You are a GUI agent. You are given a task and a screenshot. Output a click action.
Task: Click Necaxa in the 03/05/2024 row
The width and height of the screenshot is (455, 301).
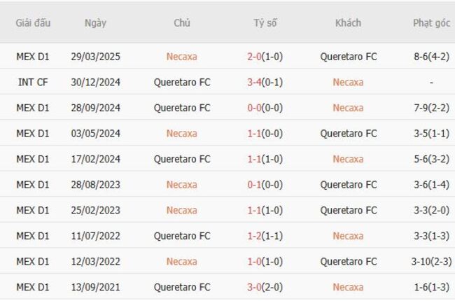click(x=181, y=134)
